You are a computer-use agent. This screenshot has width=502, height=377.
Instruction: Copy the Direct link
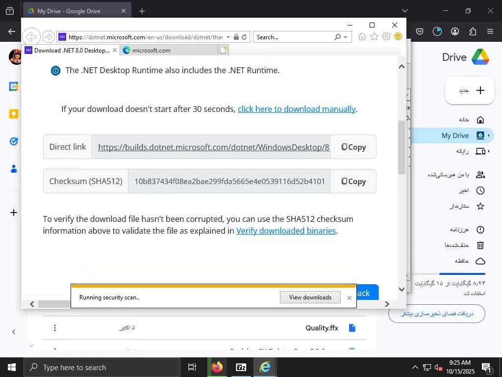353,147
